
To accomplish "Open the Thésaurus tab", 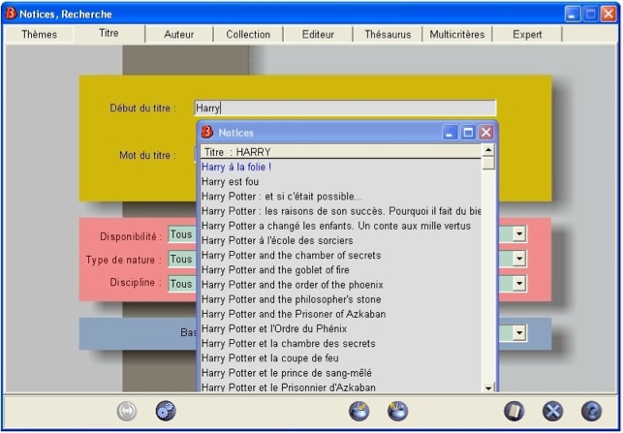I will (x=388, y=35).
